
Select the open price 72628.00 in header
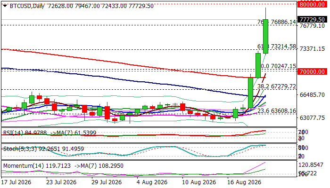[x=60, y=6]
